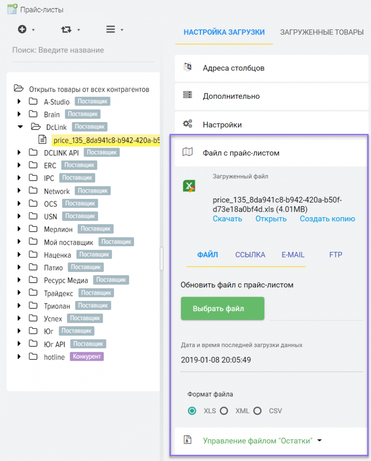
Task: Select the CSV file format
Action: 257,411
